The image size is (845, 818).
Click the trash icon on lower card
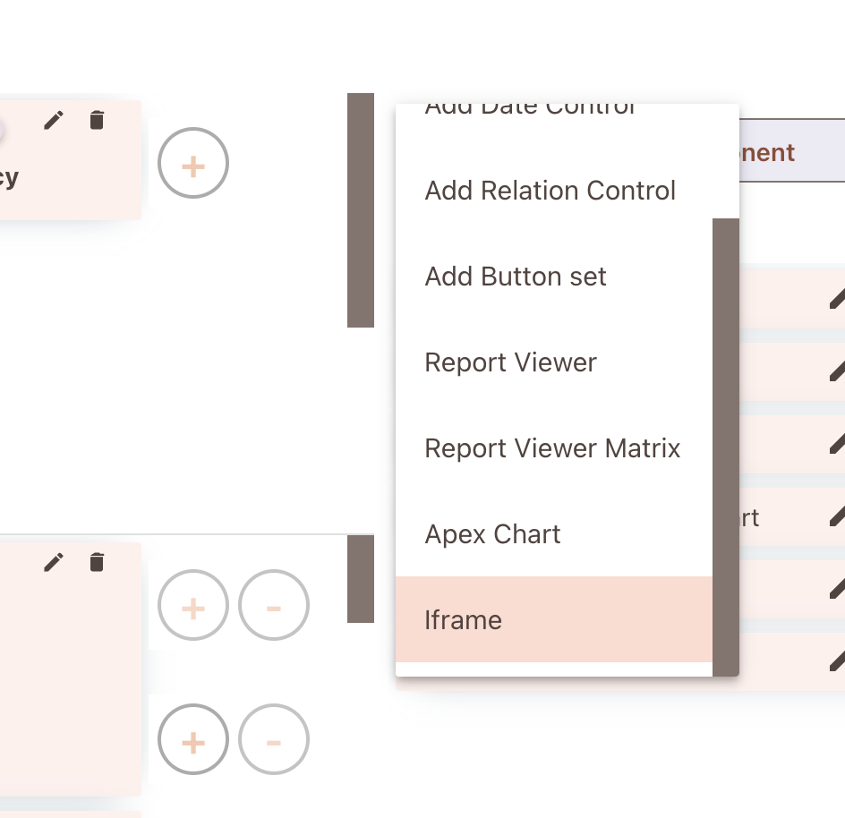(97, 561)
